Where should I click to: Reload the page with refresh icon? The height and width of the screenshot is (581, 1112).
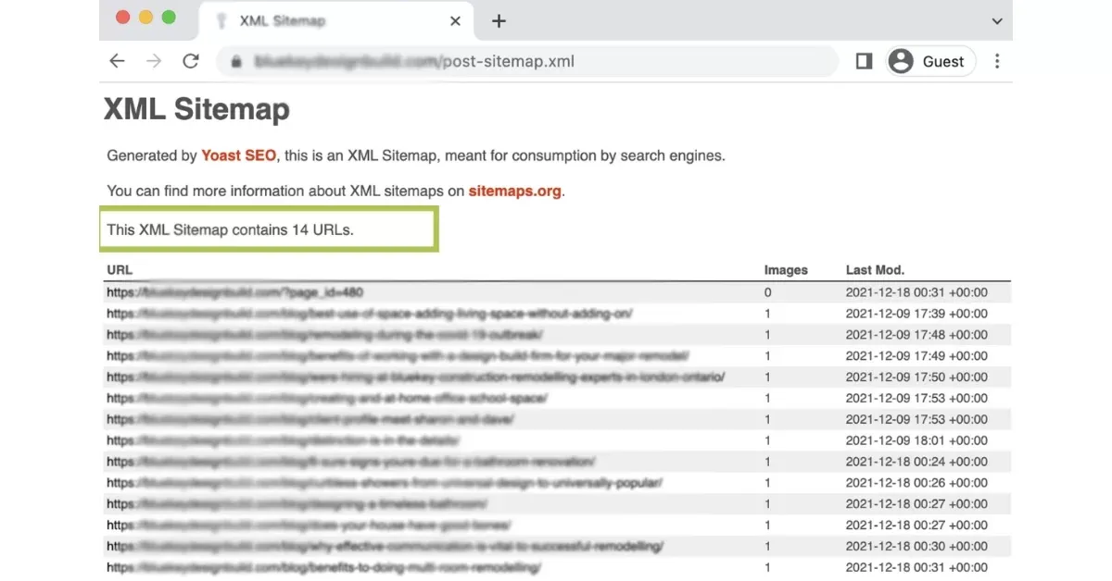tap(191, 61)
